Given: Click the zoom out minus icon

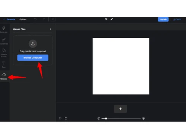Looking at the screenshot, I should pyautogui.click(x=99, y=119).
